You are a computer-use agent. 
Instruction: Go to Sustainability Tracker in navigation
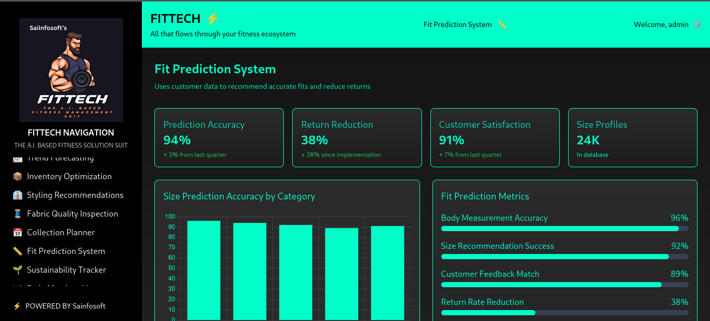(67, 270)
